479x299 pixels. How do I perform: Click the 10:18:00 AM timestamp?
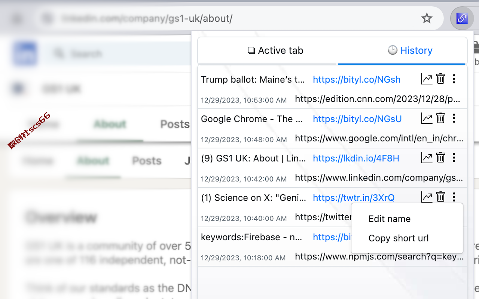point(243,258)
